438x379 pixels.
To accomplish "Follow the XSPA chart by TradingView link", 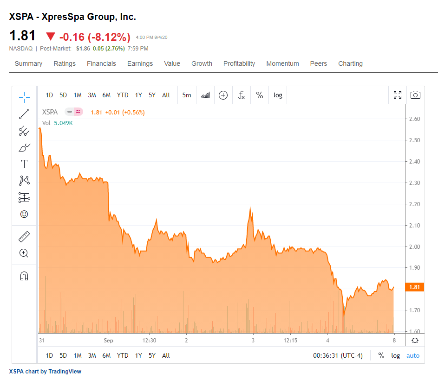I will coord(45,372).
